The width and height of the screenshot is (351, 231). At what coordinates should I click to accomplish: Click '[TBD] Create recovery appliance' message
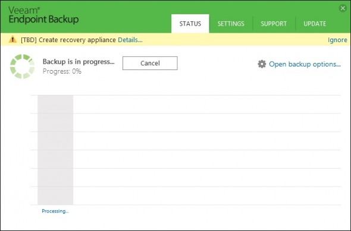click(68, 40)
